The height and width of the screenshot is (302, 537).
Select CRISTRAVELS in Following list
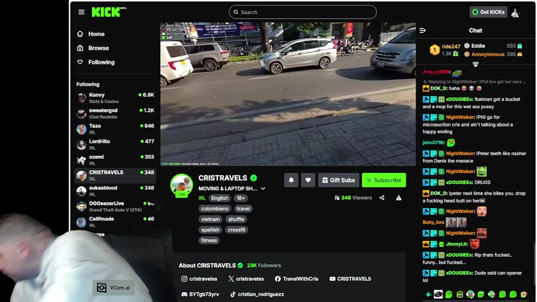click(116, 176)
